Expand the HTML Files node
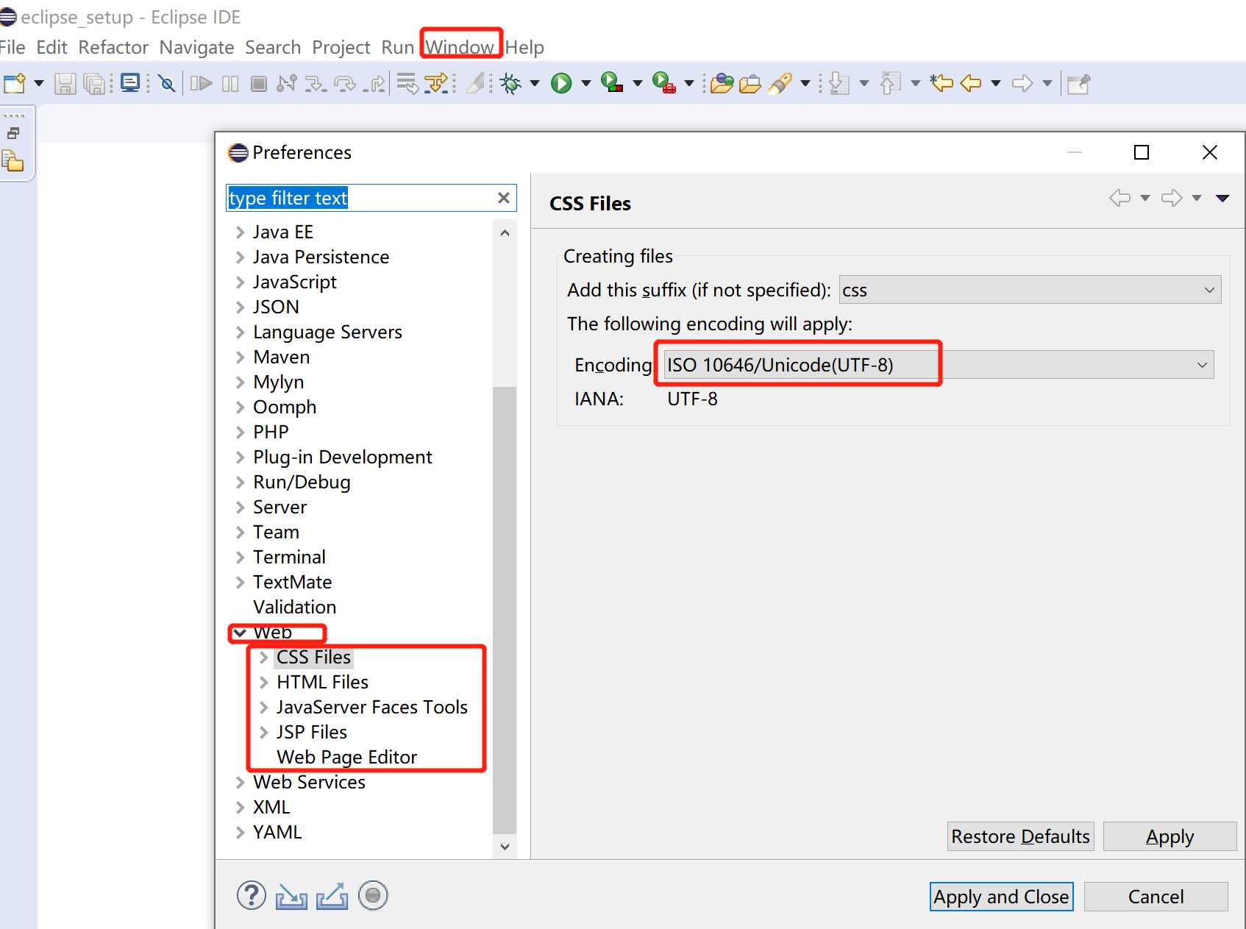This screenshot has height=929, width=1246. click(263, 683)
